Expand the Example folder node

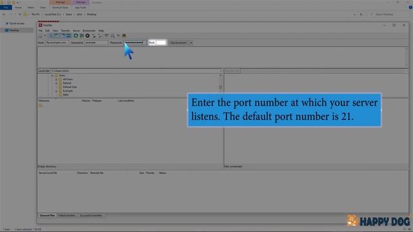tap(56, 91)
